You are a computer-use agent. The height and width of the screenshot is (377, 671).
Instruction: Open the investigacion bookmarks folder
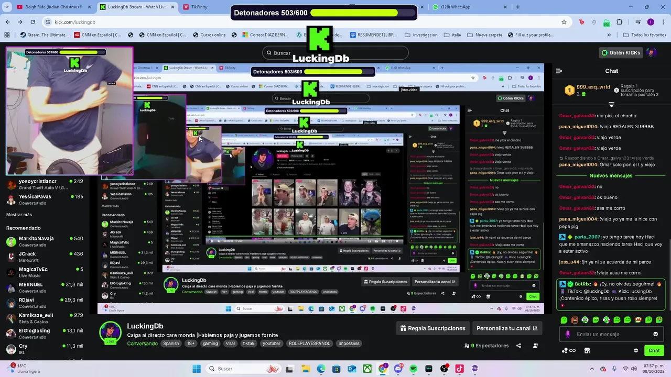point(421,35)
